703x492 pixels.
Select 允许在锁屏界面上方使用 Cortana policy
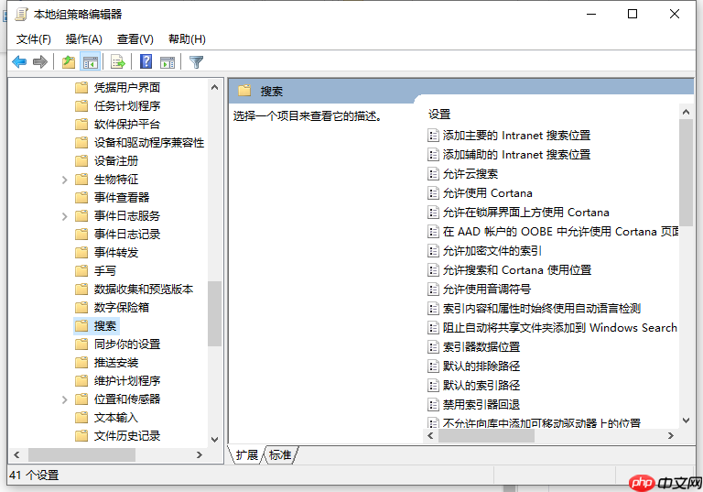(x=526, y=213)
